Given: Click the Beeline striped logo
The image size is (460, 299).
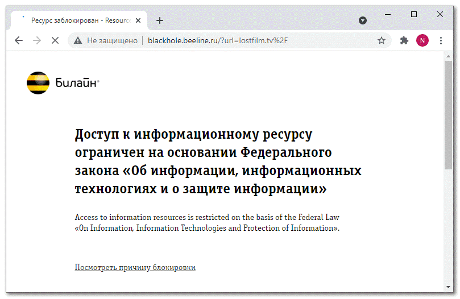Looking at the screenshot, I should [x=38, y=83].
